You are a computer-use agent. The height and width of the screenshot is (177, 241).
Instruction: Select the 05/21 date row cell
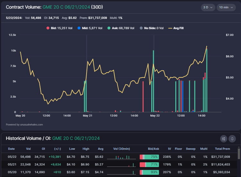click(x=12, y=165)
